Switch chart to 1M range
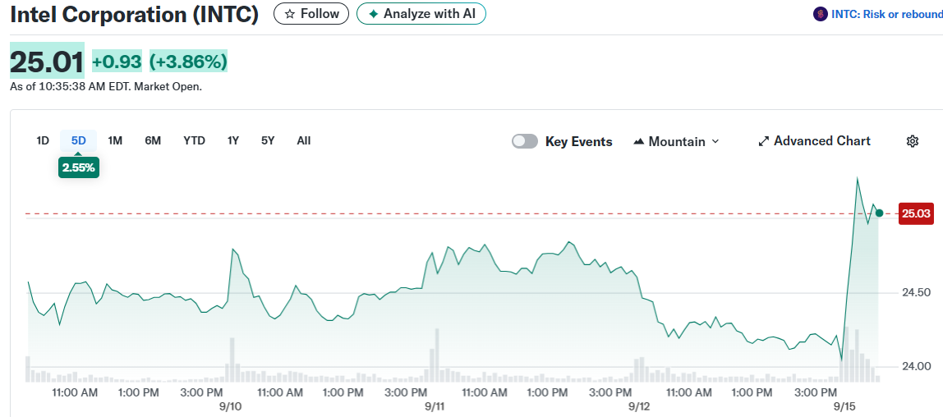The width and height of the screenshot is (943, 417). click(115, 141)
